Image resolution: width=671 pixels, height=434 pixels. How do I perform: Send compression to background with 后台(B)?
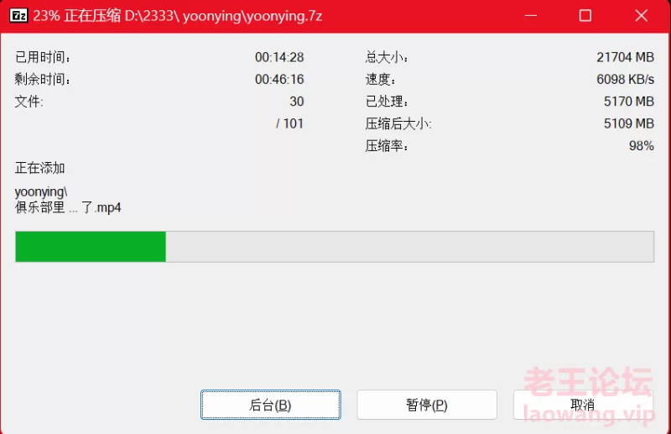tap(270, 405)
